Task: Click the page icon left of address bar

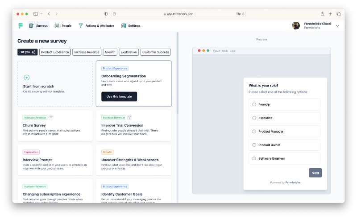Action: click(114, 14)
